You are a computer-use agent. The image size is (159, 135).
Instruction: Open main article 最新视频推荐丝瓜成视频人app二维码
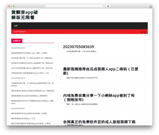point(101,71)
